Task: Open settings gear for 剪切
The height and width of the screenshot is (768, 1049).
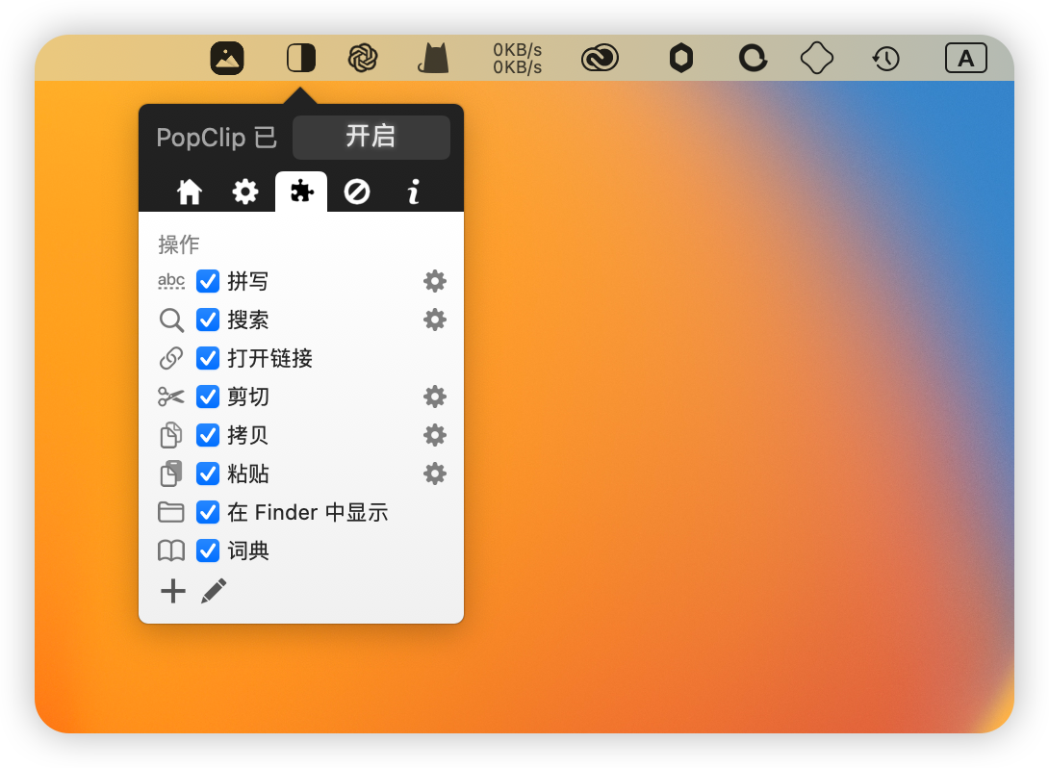Action: tap(435, 397)
